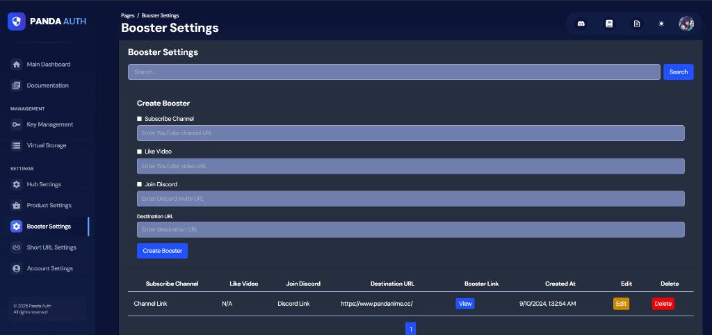Screen dimensions: 712x335
Task: Open the book documentation icon in top bar
Action: (609, 24)
